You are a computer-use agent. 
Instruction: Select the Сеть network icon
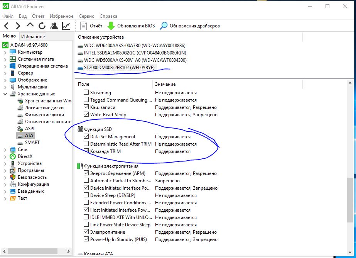coord(13,149)
